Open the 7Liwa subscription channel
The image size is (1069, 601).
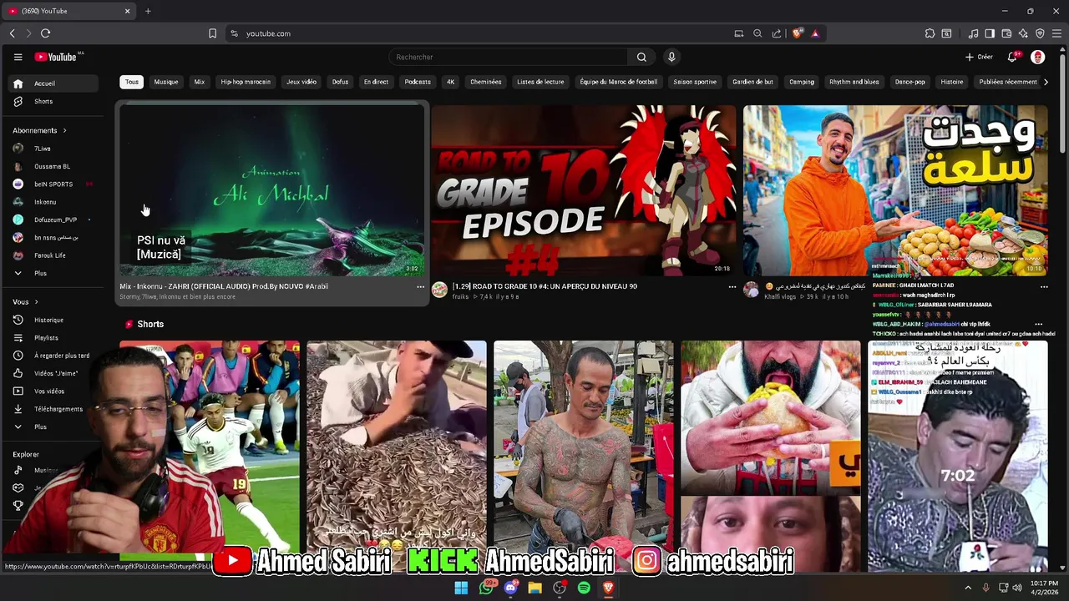(53, 149)
